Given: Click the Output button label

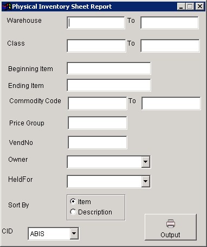Looking at the screenshot, I should pyautogui.click(x=170, y=235).
